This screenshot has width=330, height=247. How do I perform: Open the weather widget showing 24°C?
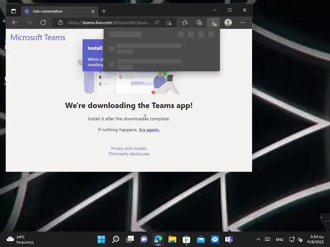pyautogui.click(x=20, y=239)
